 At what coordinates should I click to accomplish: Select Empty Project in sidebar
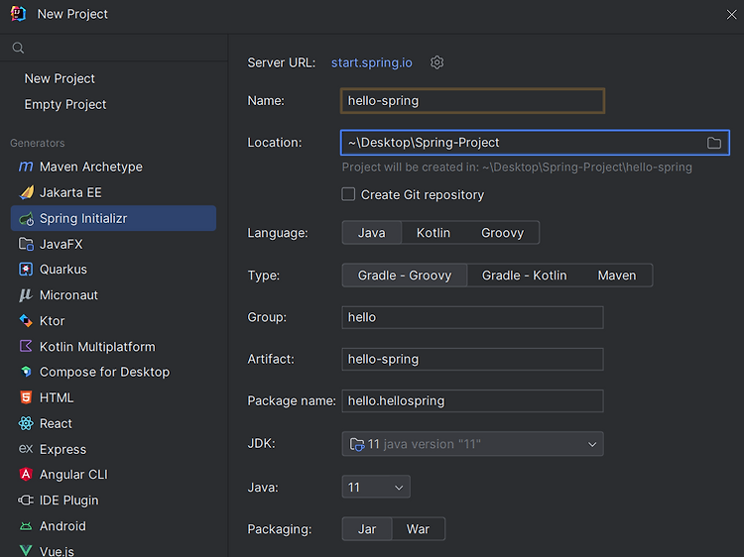(x=65, y=104)
